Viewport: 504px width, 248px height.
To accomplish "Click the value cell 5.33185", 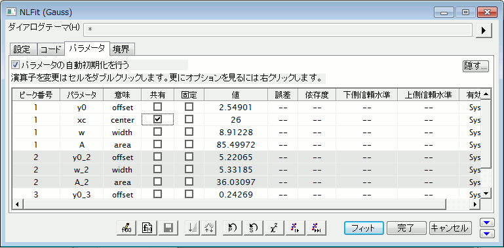I will [236, 169].
